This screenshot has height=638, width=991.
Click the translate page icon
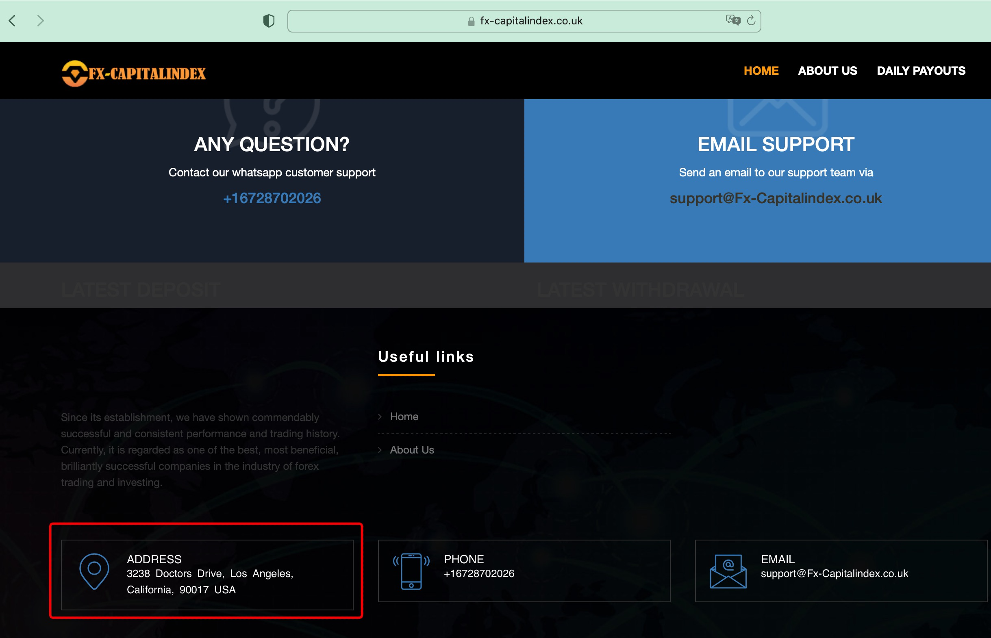[x=732, y=20]
